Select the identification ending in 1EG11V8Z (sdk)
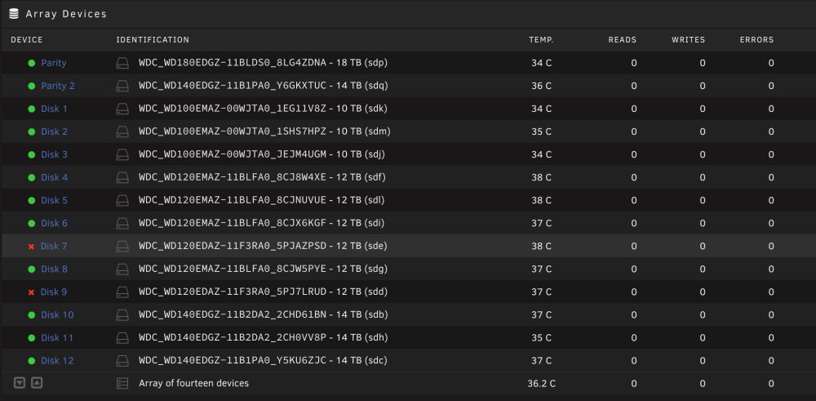This screenshot has height=401, width=816. coord(263,109)
